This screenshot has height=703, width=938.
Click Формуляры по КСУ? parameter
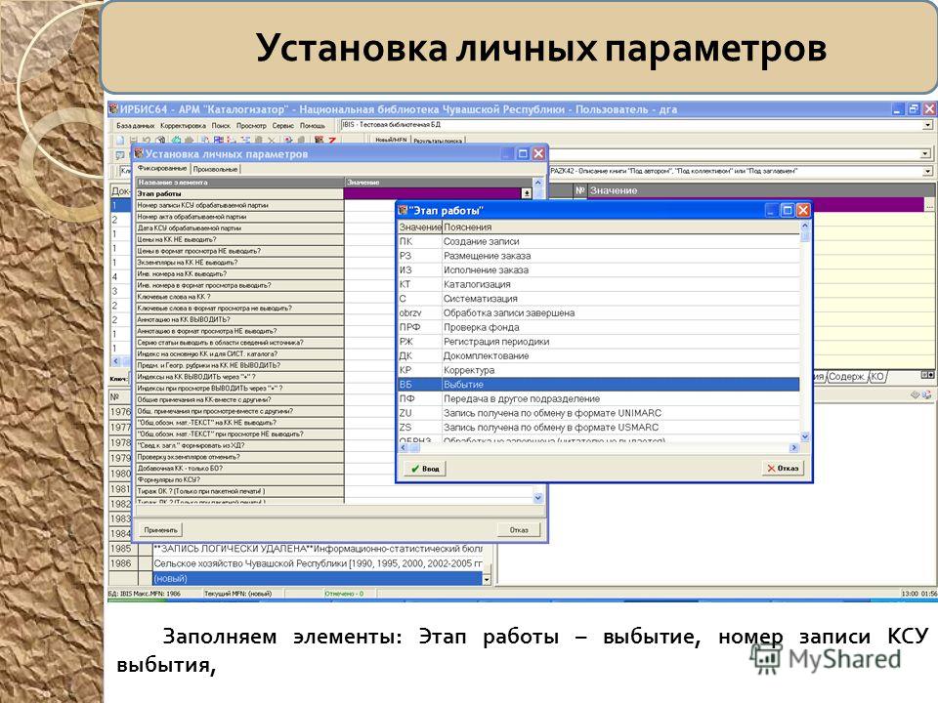[240, 479]
